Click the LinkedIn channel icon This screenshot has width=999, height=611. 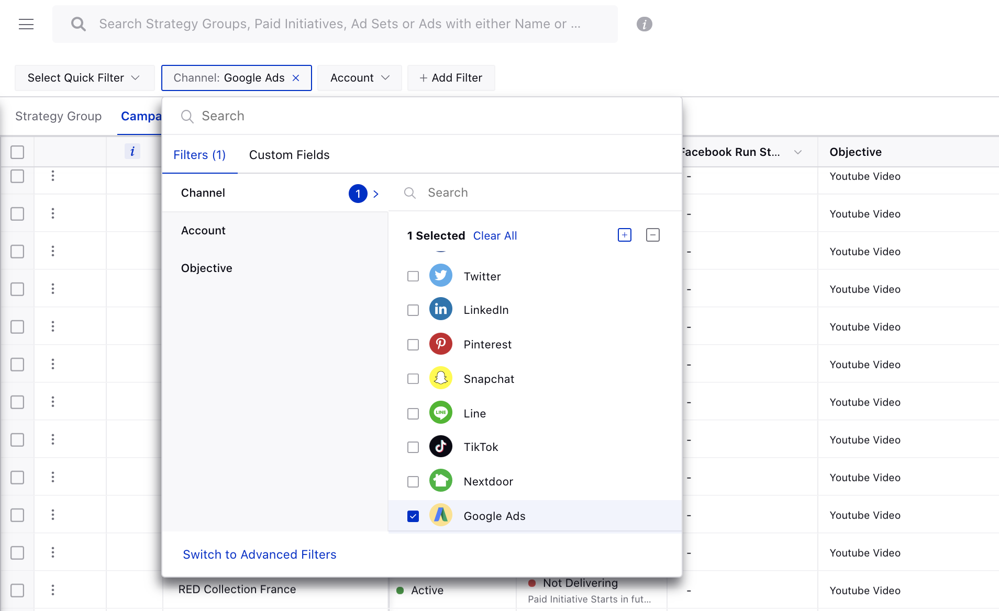point(441,309)
